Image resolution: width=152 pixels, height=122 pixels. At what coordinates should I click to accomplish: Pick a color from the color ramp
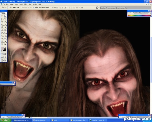[139, 15]
